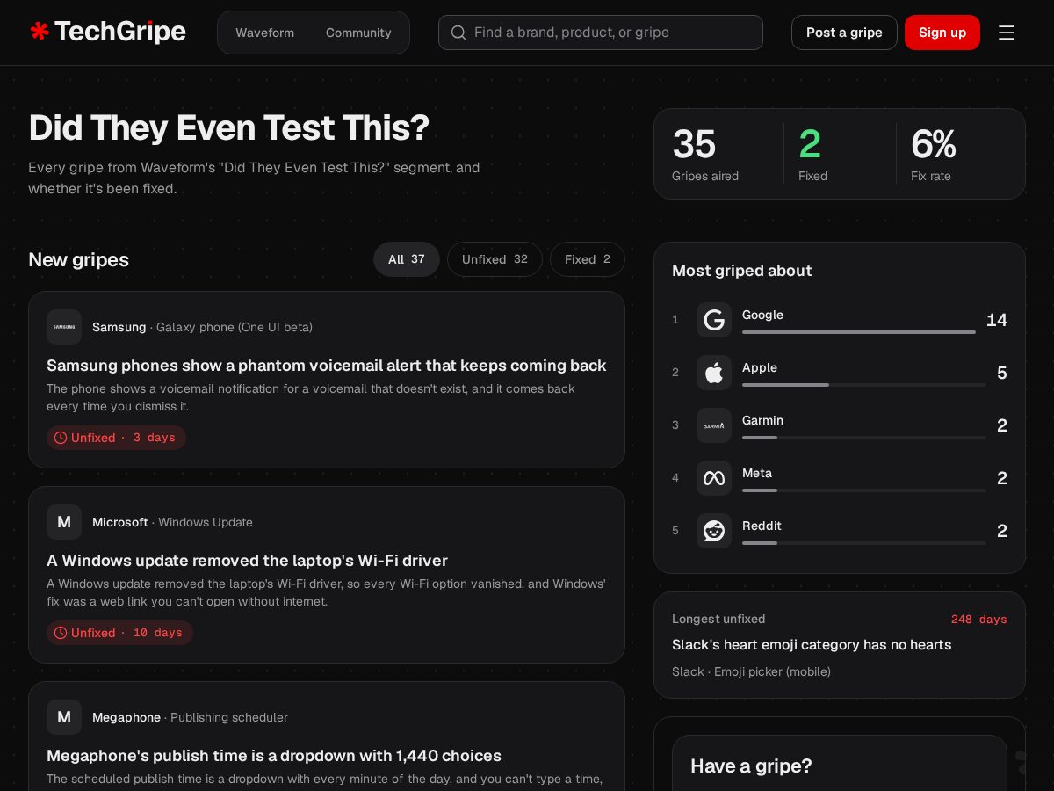Open Slack's heart emoji gripe link
The height and width of the screenshot is (791, 1054).
pyautogui.click(x=812, y=645)
